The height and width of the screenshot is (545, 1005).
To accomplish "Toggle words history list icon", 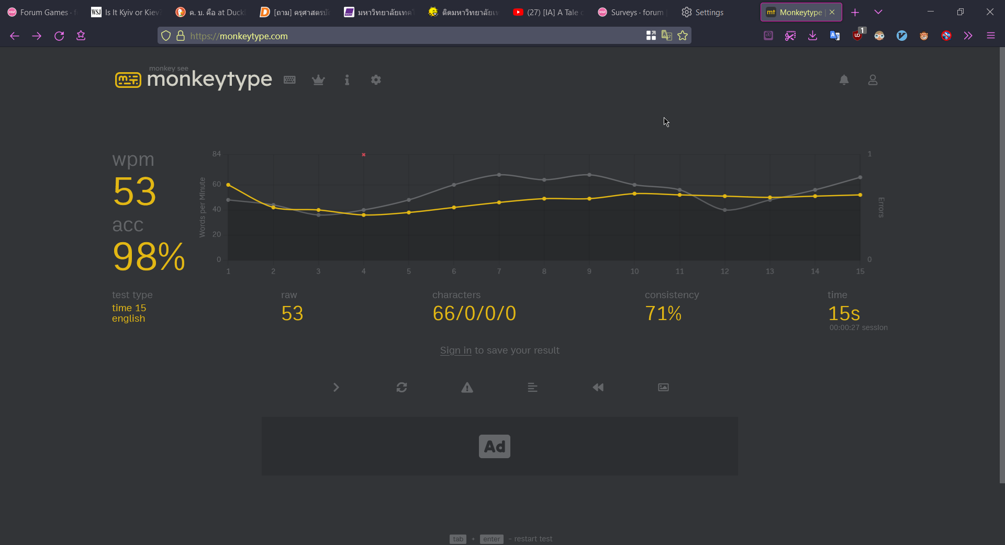I will [532, 388].
